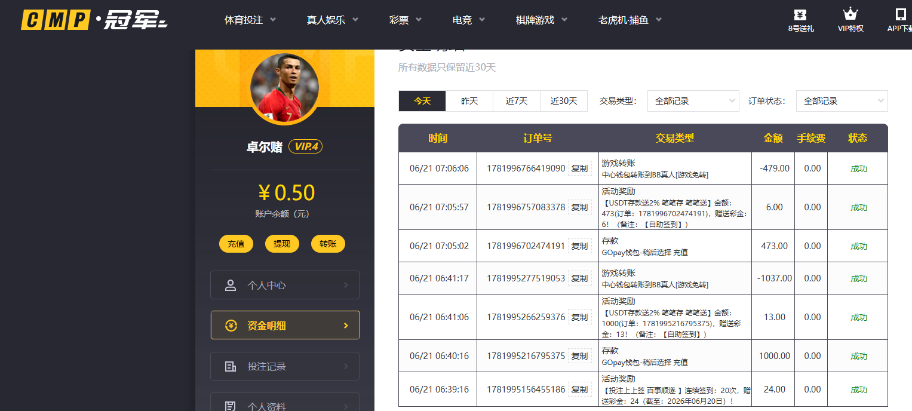The width and height of the screenshot is (912, 411).
Task: Open 投注记录 in sidebar
Action: click(x=285, y=366)
